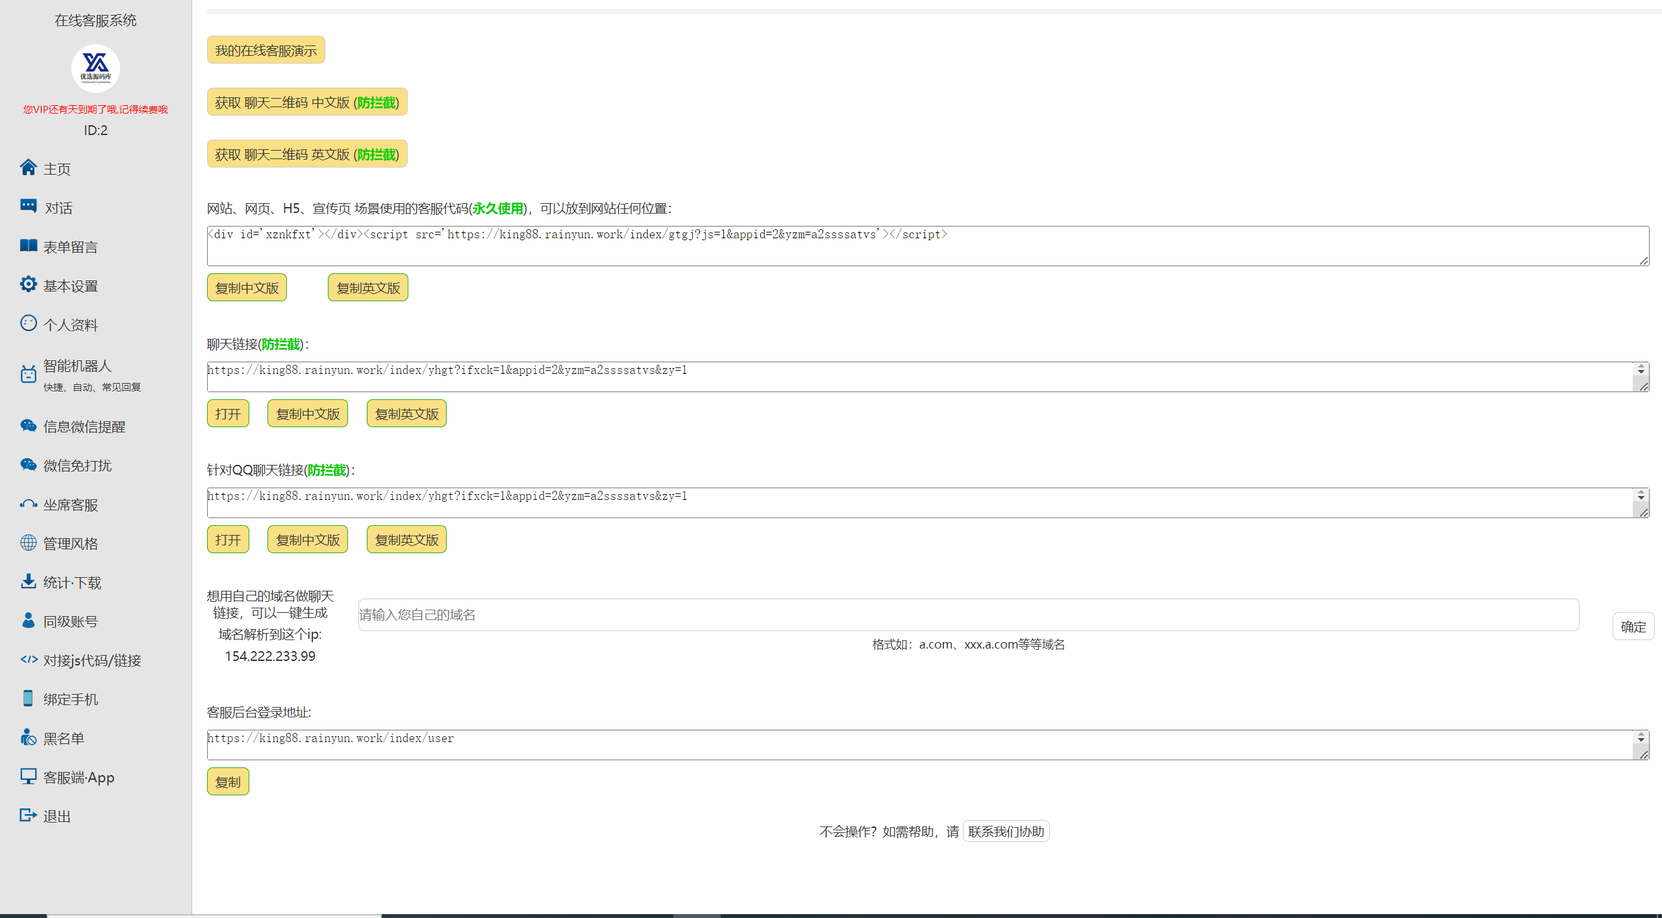
Task: Click the blocked-user icon beside 黑名单
Action: coord(28,737)
